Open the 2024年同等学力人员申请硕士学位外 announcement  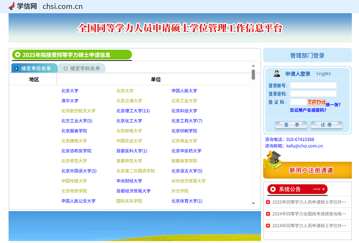coord(309,226)
